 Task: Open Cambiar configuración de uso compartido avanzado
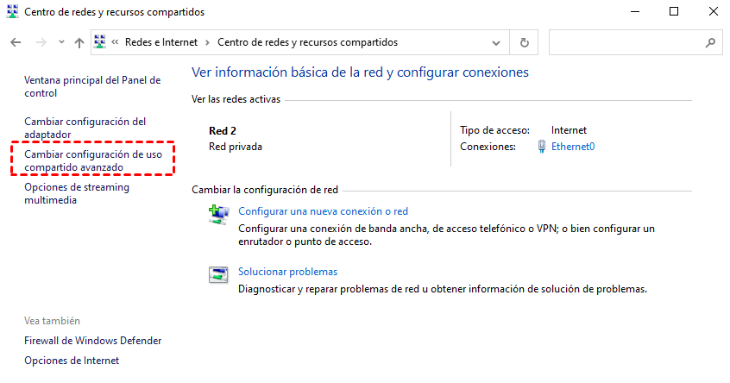92,160
